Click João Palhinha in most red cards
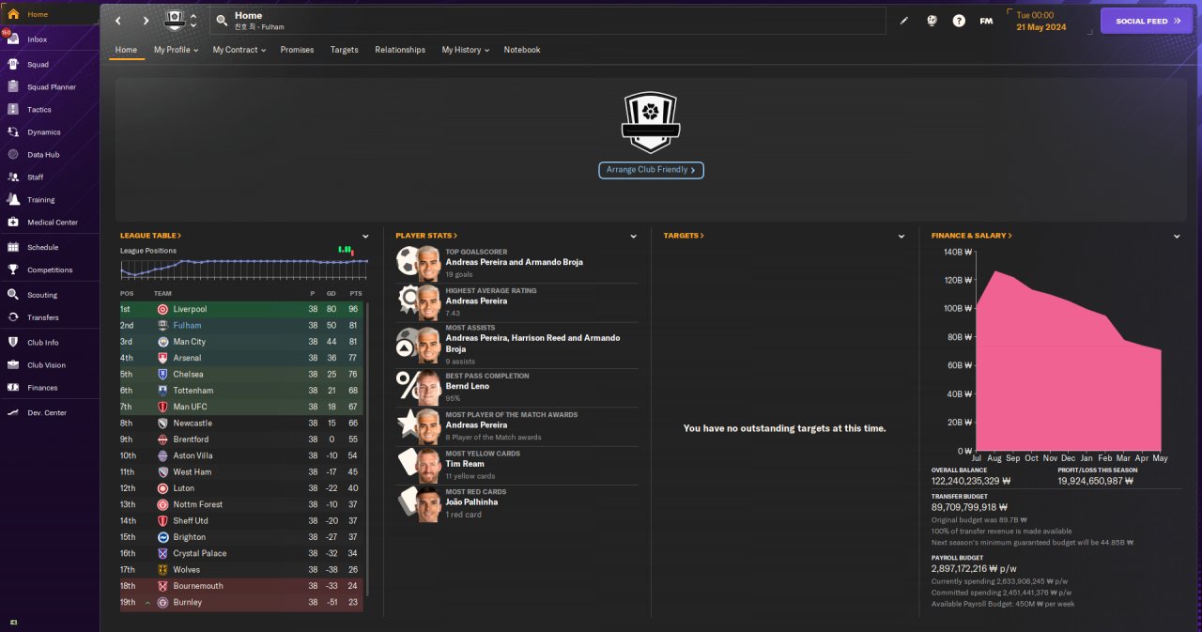The width and height of the screenshot is (1202, 632). [x=471, y=502]
